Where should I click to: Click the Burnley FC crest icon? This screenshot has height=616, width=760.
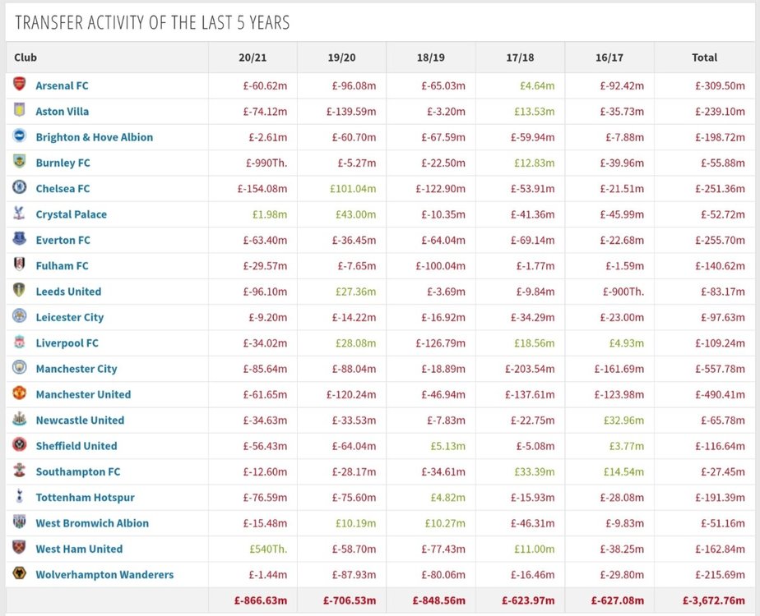click(20, 161)
